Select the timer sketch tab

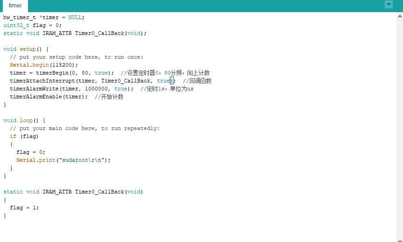click(15, 6)
